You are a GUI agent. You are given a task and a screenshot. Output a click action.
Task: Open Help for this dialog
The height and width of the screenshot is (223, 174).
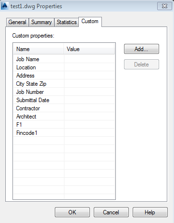(150, 212)
